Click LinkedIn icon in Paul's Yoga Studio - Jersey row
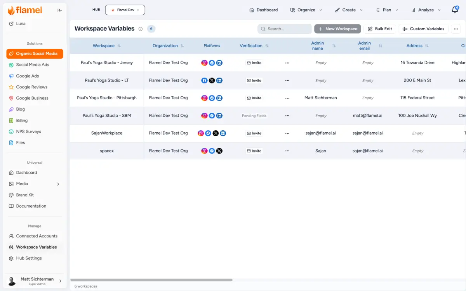This screenshot has height=291, width=466. coord(219,63)
